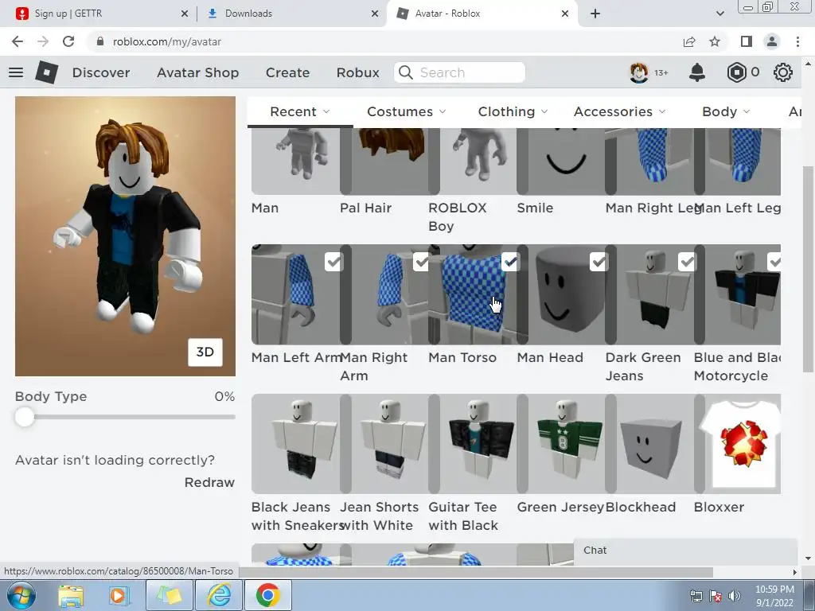Click the volume speaker tray icon
This screenshot has width=815, height=611.
pos(734,596)
